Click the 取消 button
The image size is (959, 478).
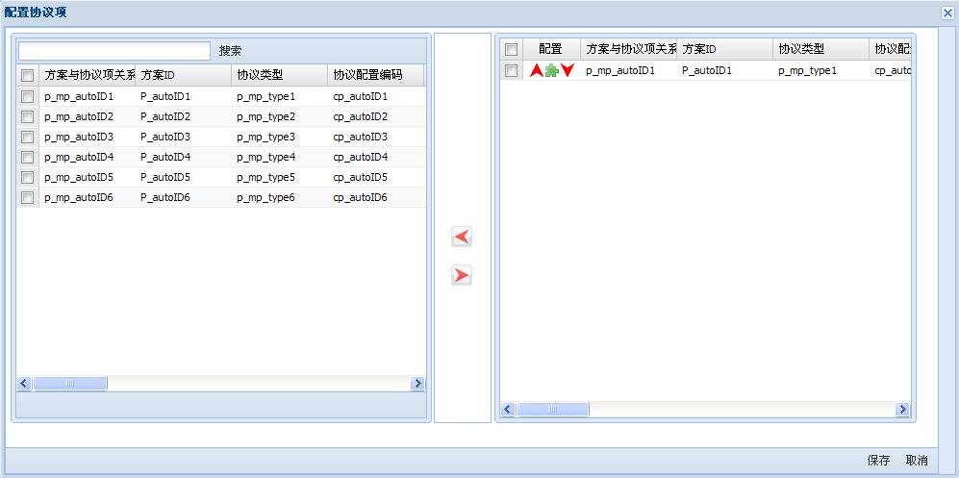[x=917, y=461]
